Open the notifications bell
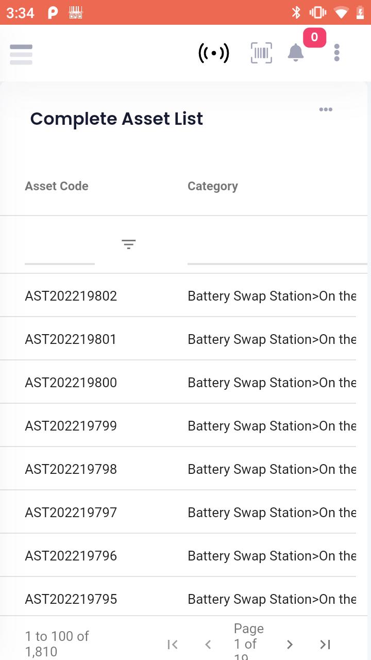Image resolution: width=371 pixels, height=660 pixels. coord(296,53)
